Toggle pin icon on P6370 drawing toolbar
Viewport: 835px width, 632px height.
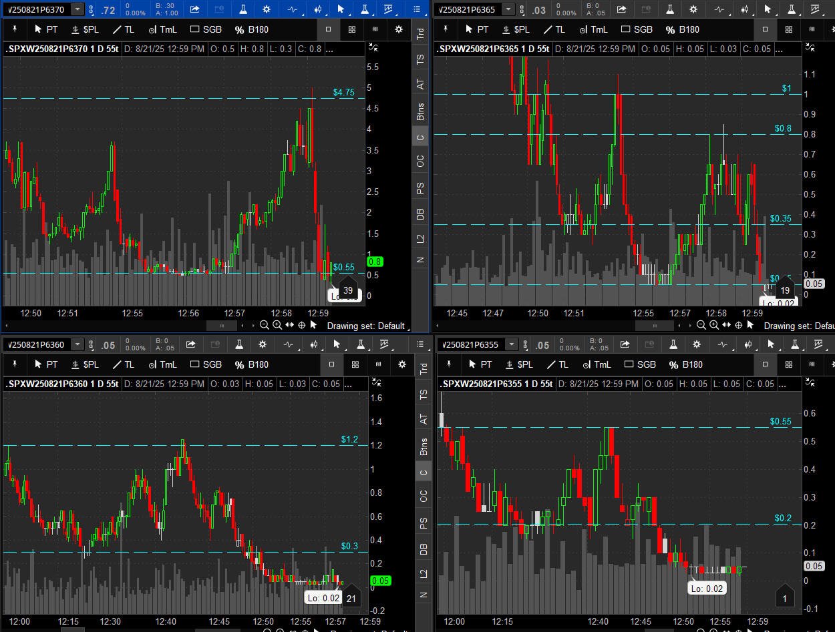[x=15, y=29]
